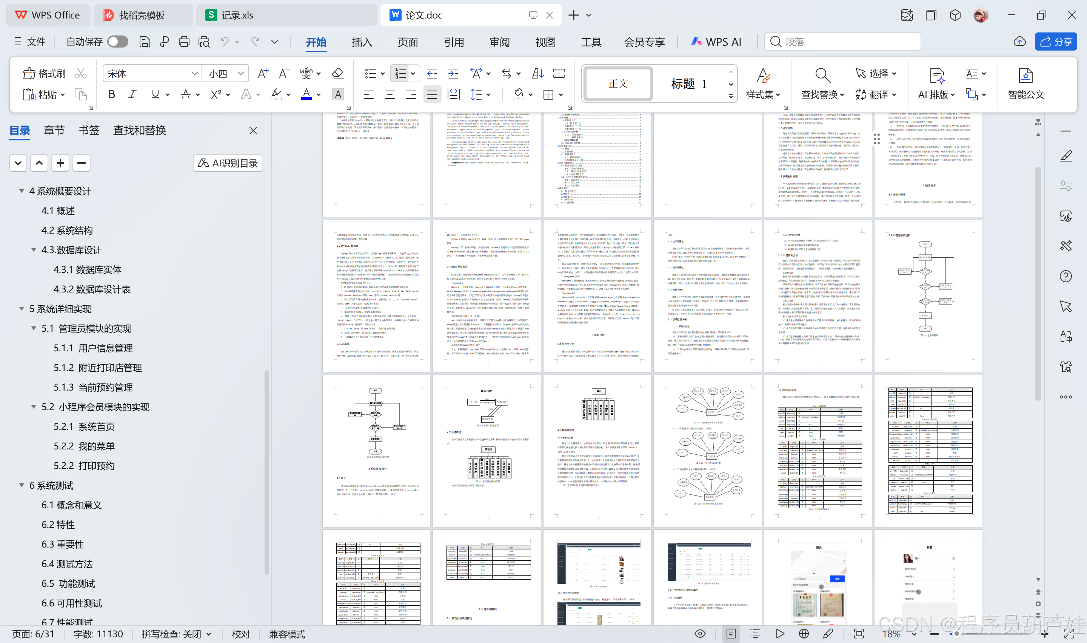Collapse the '4.3.数据库设计' outline node
This screenshot has height=643, width=1087.
[x=33, y=249]
